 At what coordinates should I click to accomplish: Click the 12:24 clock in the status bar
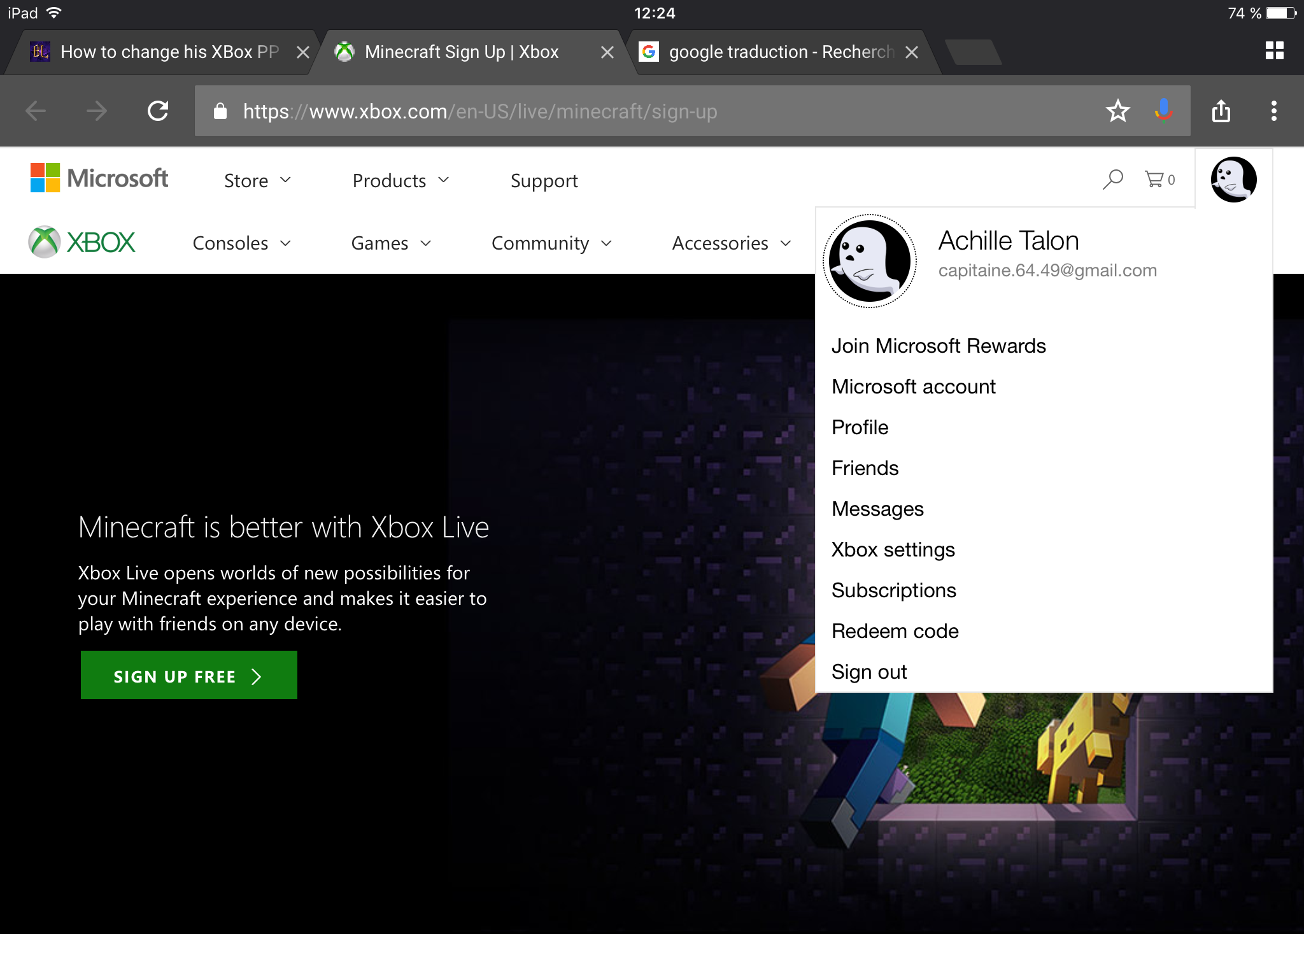pyautogui.click(x=655, y=13)
